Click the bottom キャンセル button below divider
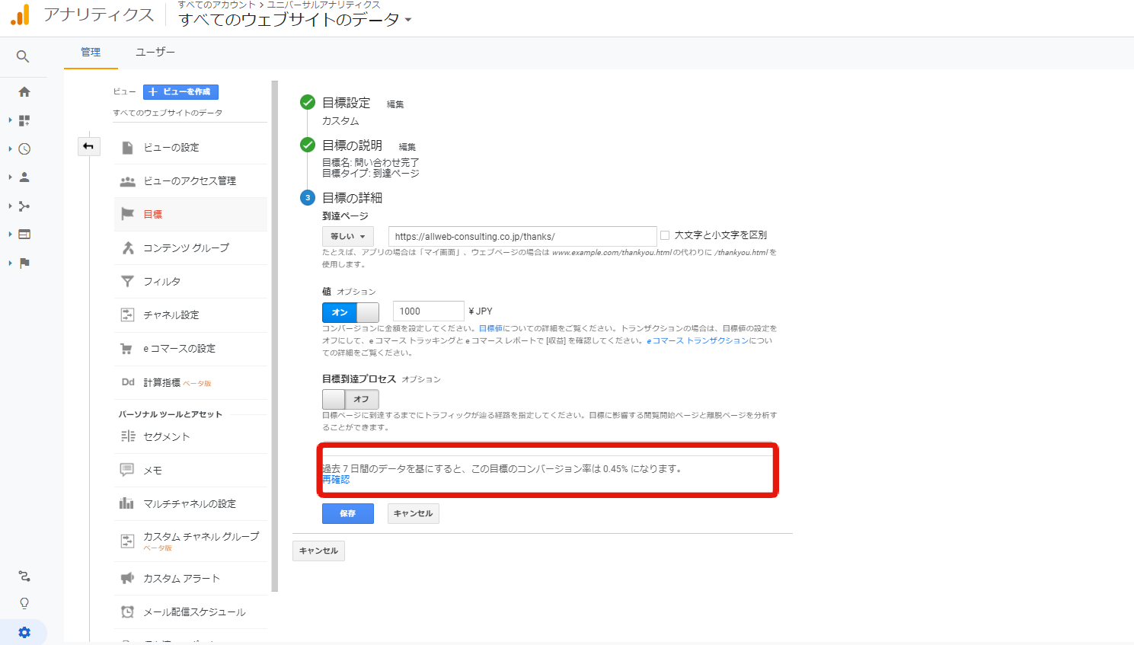Image resolution: width=1134 pixels, height=645 pixels. click(x=318, y=551)
